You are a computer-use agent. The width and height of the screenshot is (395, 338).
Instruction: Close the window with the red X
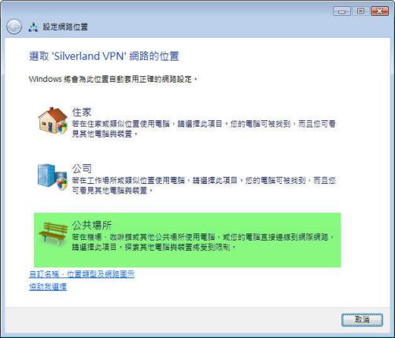[379, 11]
